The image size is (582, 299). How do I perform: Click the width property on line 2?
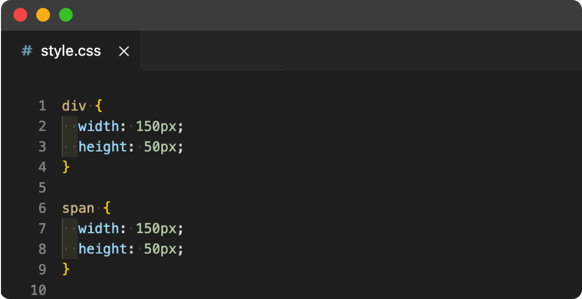(98, 126)
